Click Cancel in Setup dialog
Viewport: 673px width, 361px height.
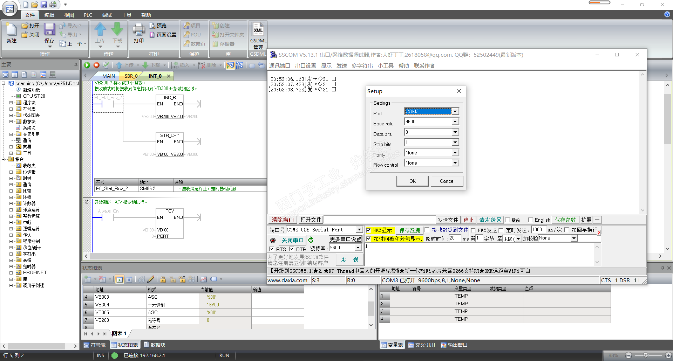[x=447, y=181]
